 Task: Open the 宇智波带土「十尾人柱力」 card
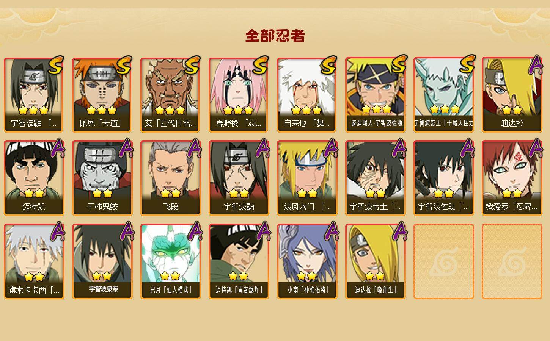coord(443,95)
